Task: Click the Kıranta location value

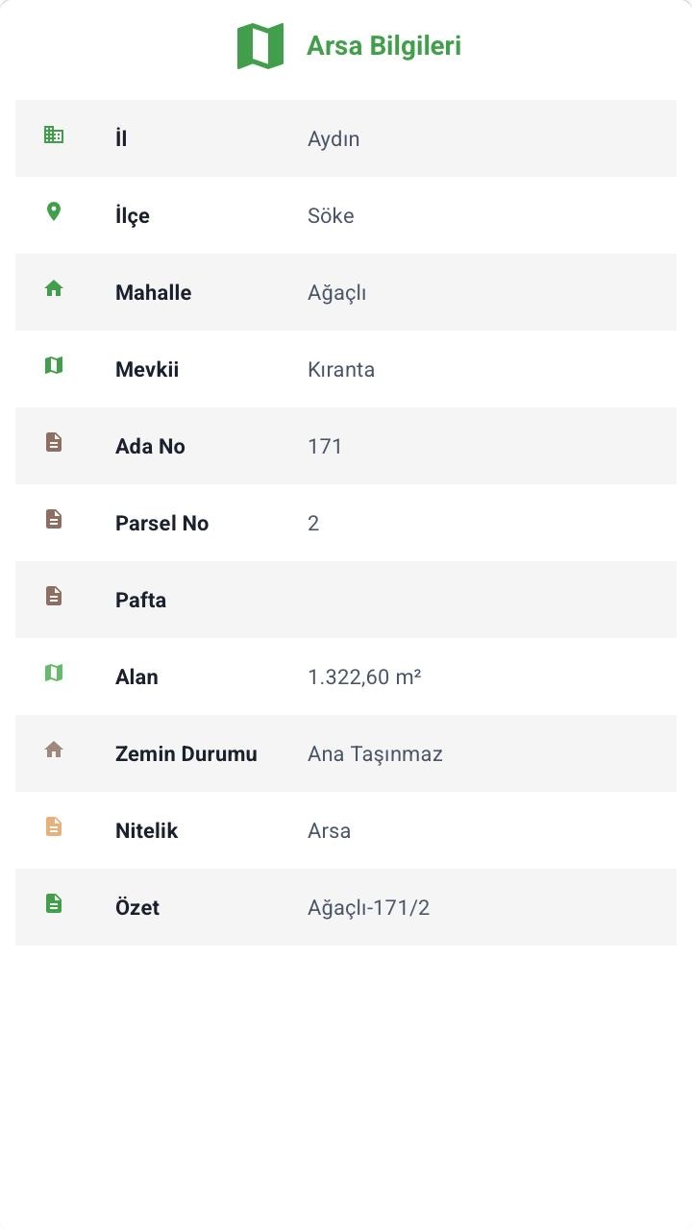Action: (341, 369)
